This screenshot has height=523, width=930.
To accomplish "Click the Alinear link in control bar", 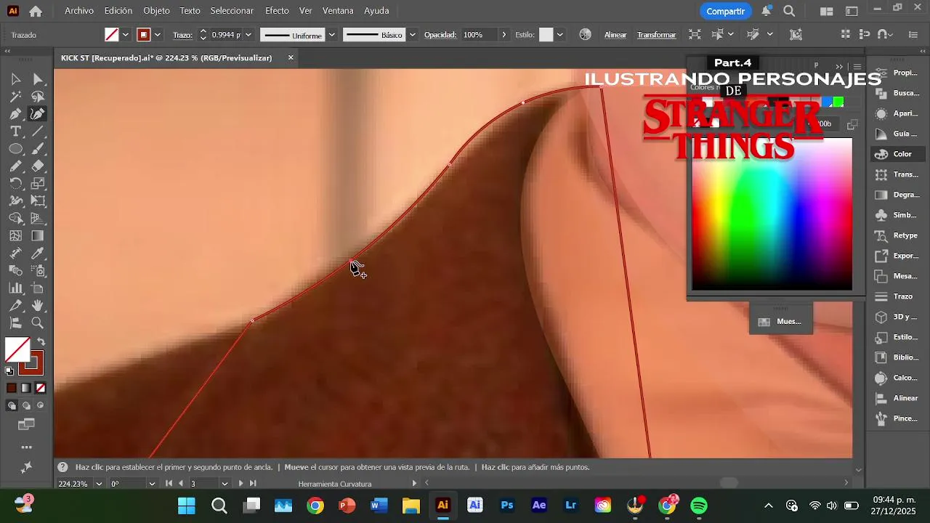I will pyautogui.click(x=615, y=35).
